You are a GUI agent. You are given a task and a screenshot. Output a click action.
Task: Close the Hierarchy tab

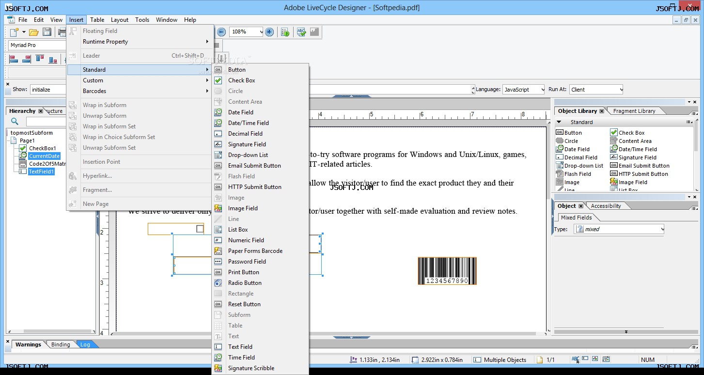point(41,111)
